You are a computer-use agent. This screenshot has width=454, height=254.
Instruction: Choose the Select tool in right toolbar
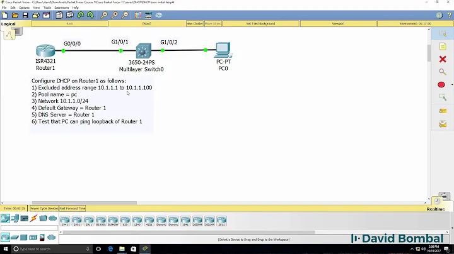(x=443, y=34)
